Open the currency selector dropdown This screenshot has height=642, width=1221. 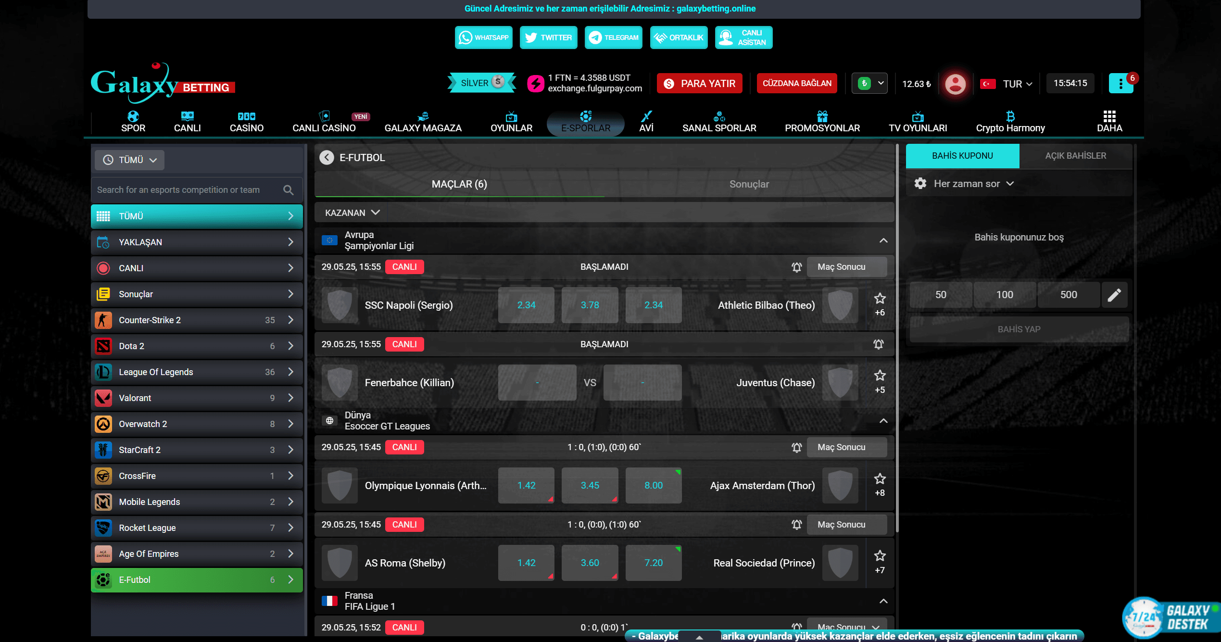tap(869, 83)
